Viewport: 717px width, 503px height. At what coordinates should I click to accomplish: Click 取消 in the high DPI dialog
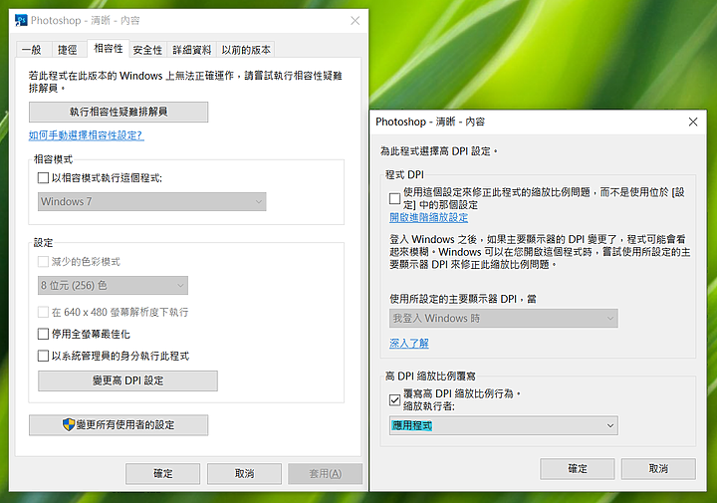coord(658,469)
